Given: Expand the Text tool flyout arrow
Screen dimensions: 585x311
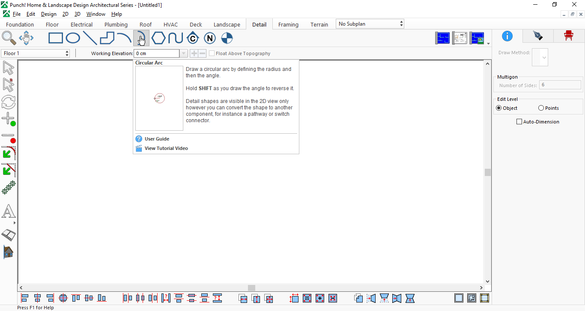Looking at the screenshot, I should tap(15, 223).
